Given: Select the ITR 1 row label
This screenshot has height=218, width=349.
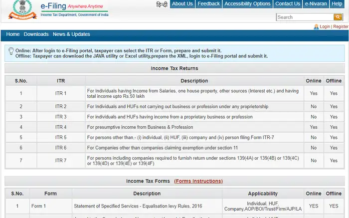Looking at the screenshot, I should tap(61, 93).
